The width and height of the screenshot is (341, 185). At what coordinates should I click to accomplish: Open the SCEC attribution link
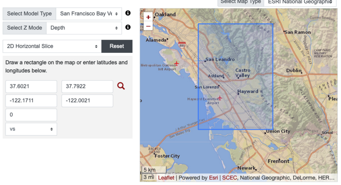(x=229, y=178)
